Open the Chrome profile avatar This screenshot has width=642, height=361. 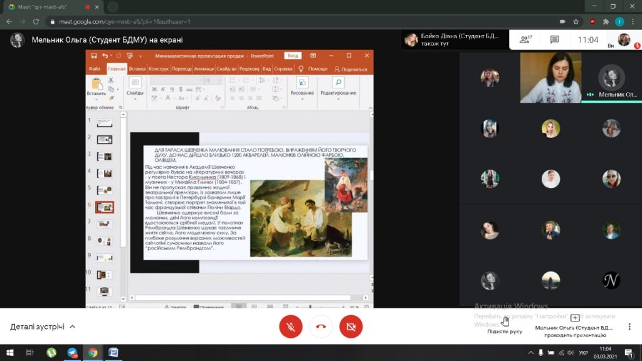(x=619, y=22)
